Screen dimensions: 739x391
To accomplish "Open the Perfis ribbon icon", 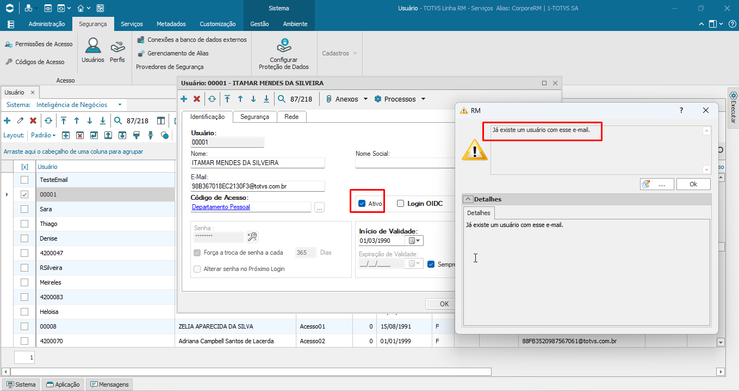I will tap(117, 51).
